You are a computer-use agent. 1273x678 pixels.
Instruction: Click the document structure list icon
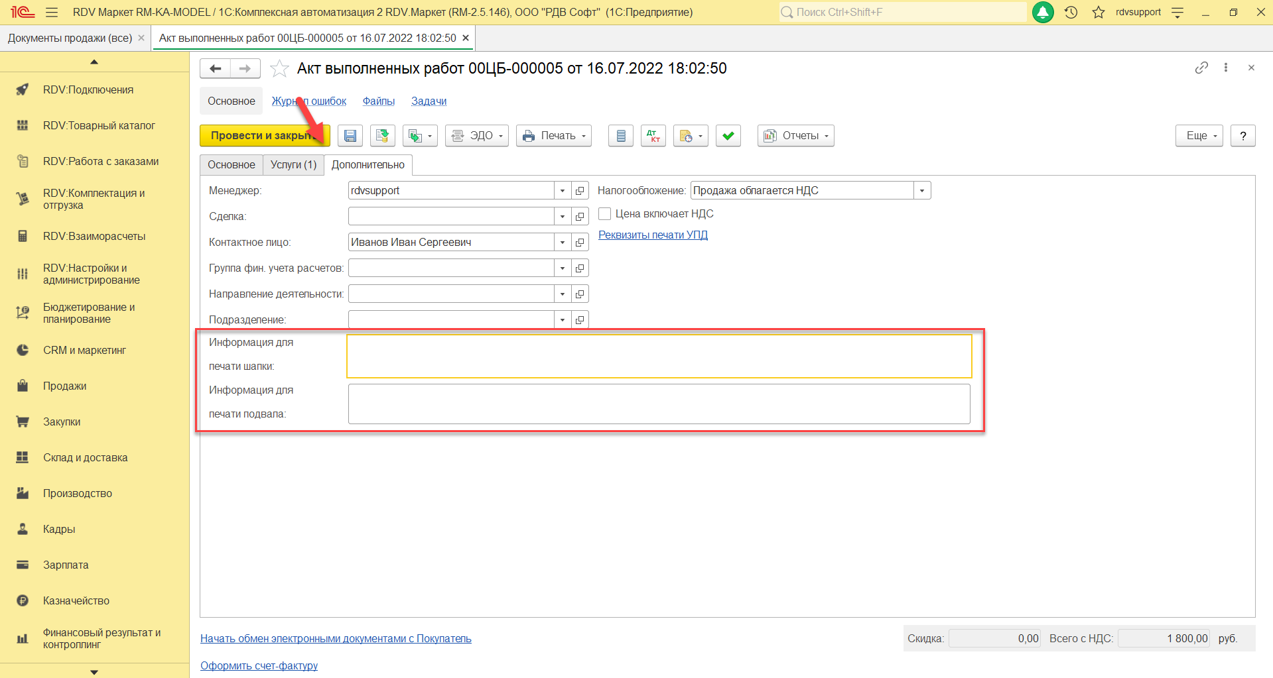[x=621, y=136]
